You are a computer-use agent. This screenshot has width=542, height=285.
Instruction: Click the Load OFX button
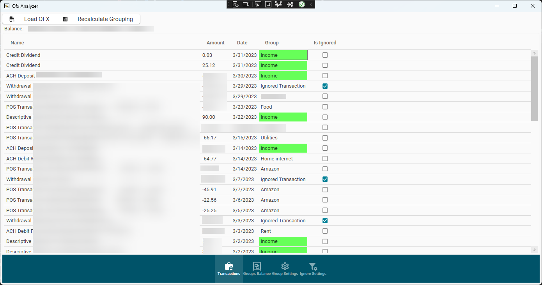point(37,18)
